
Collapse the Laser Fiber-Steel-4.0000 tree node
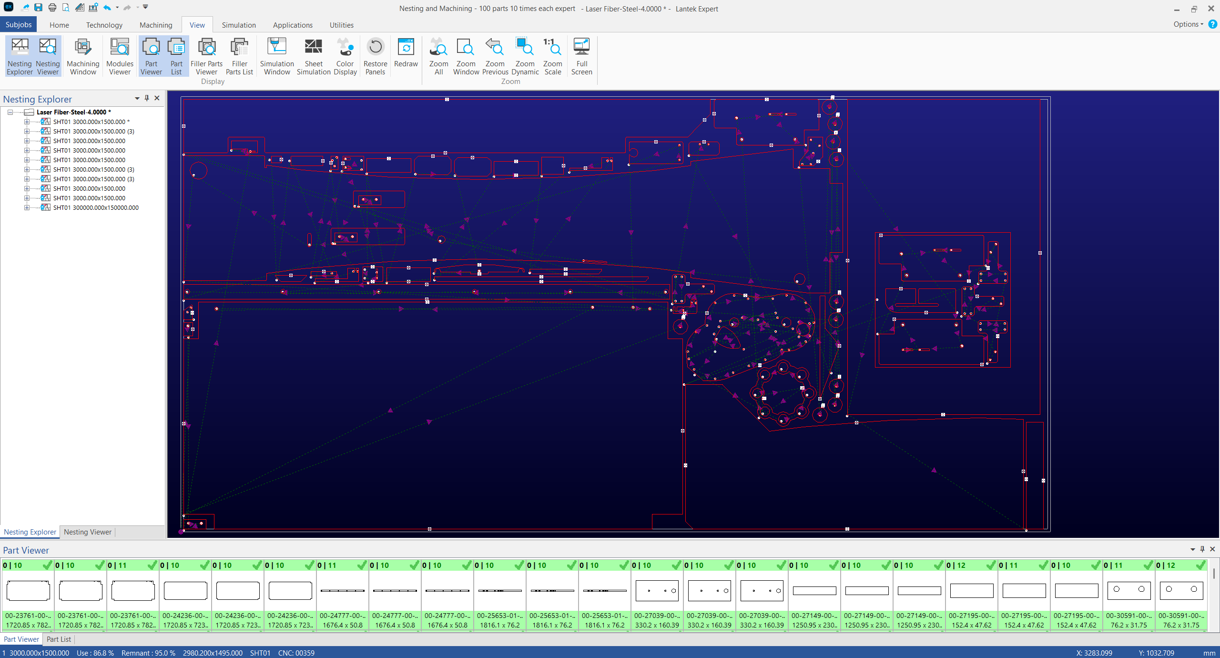coord(10,112)
